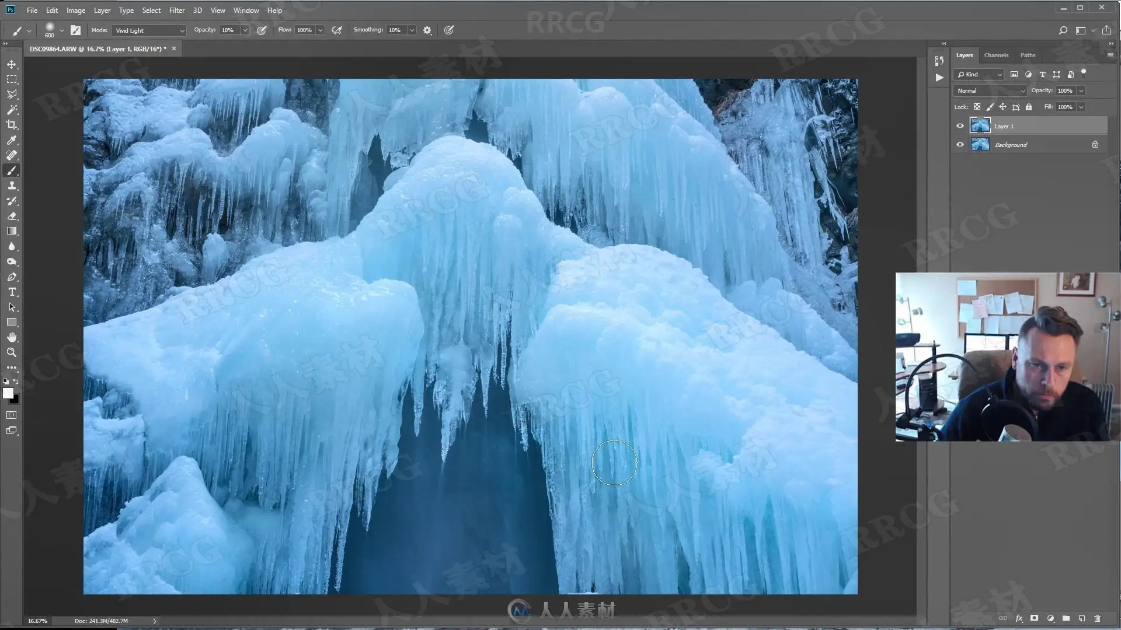Toggle layer filtering on/off switch
Image resolution: width=1121 pixels, height=630 pixels.
[1084, 73]
